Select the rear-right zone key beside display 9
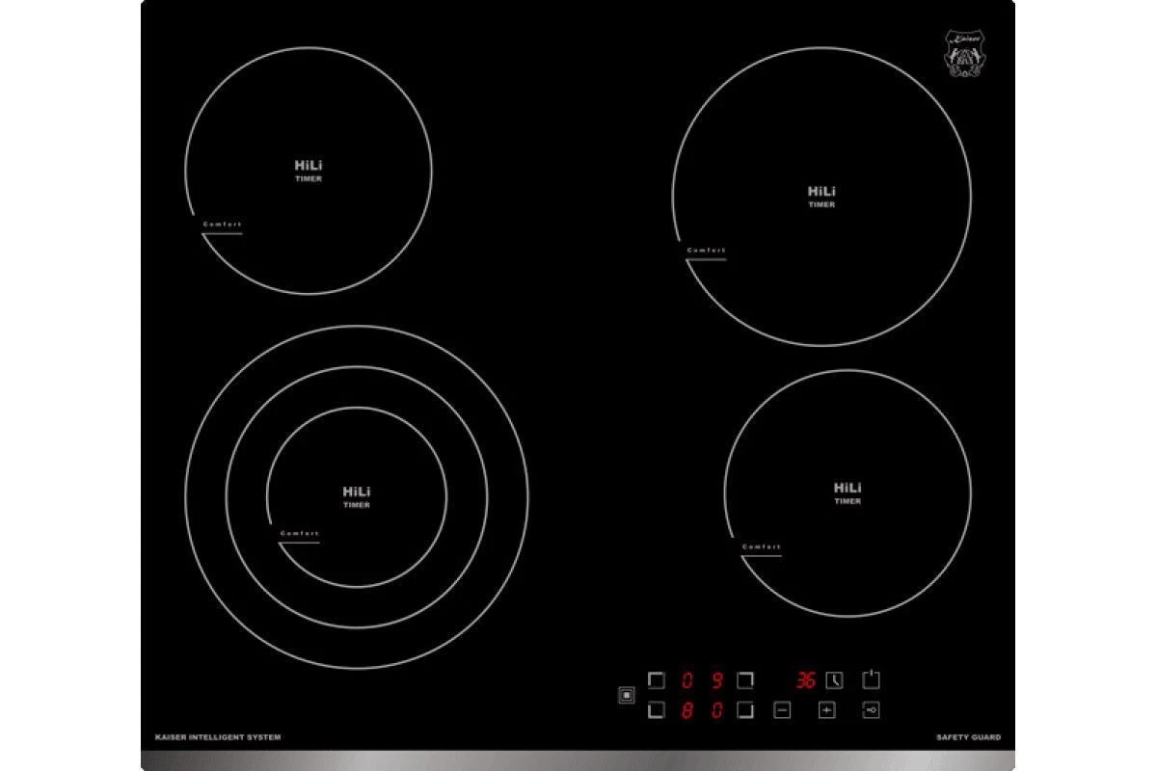 point(745,680)
